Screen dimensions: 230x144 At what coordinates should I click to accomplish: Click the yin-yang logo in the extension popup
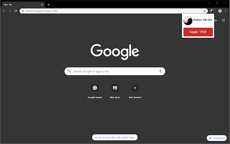click(188, 21)
